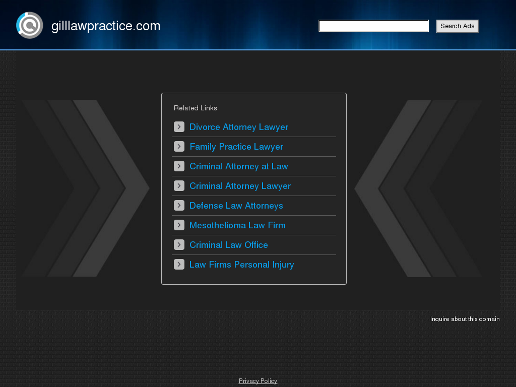This screenshot has width=516, height=387.
Task: Open the Family Practice Lawyer link
Action: (236, 147)
